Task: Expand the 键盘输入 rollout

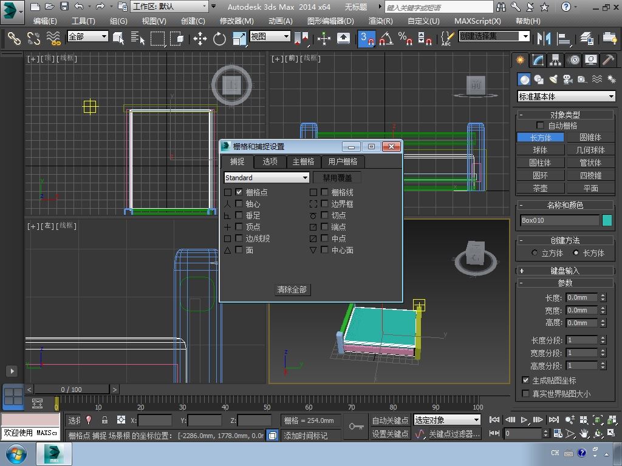Action: pos(566,271)
